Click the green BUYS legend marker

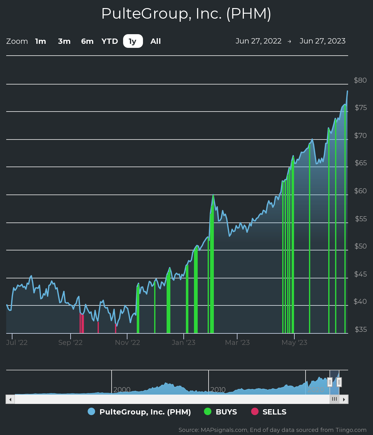tap(208, 411)
